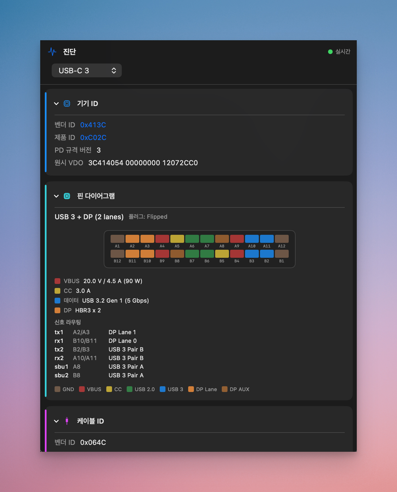Viewport: 397px width, 492px height.
Task: Select pin A12 swatch
Action: click(282, 239)
